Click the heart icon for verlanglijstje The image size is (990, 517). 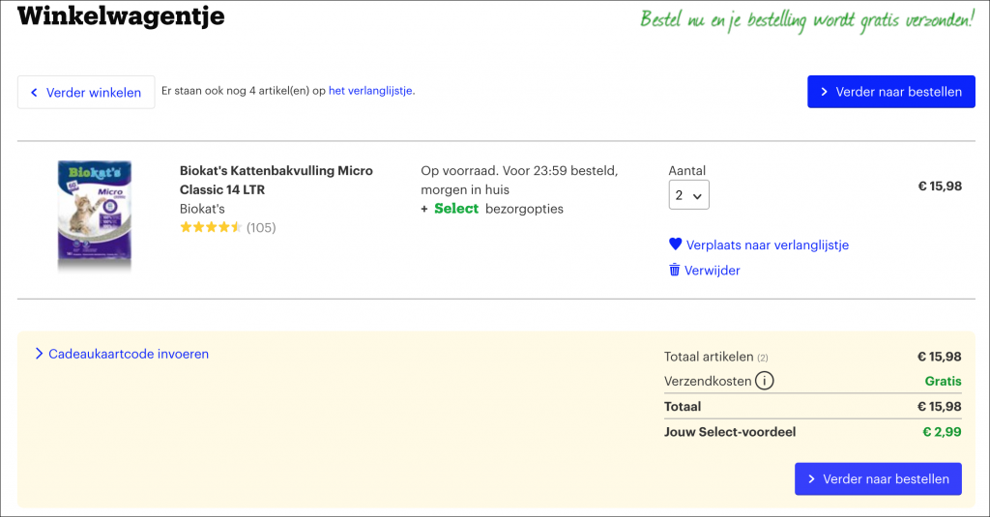(675, 244)
